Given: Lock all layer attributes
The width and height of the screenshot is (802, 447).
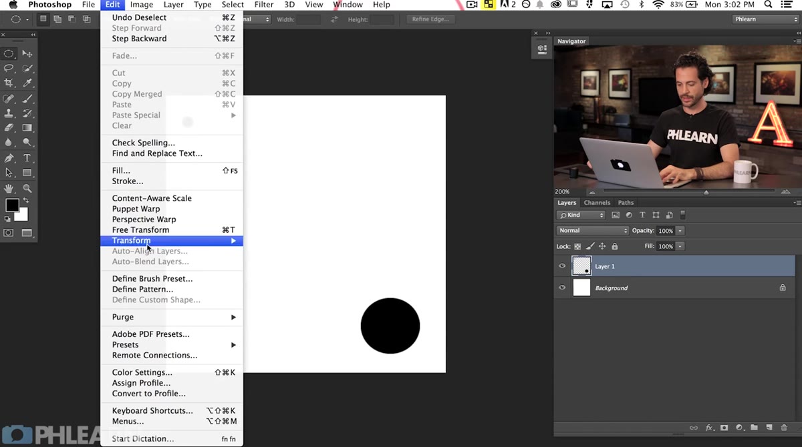Looking at the screenshot, I should (615, 246).
